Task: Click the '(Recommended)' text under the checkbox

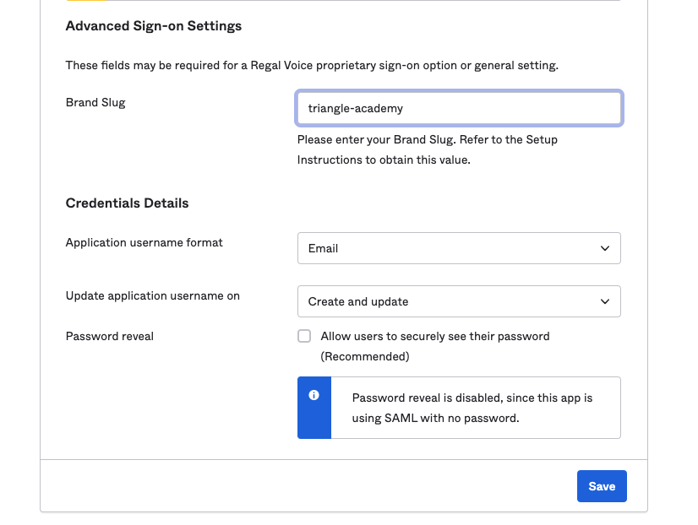Action: tap(365, 356)
